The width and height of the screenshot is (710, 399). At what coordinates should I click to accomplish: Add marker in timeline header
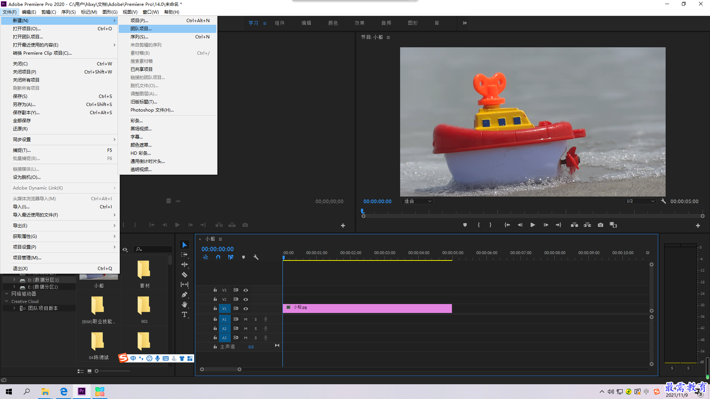pos(243,257)
